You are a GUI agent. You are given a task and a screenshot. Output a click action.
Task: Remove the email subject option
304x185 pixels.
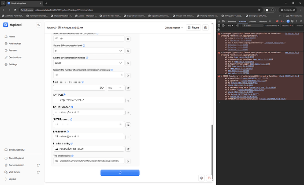pos(128,161)
